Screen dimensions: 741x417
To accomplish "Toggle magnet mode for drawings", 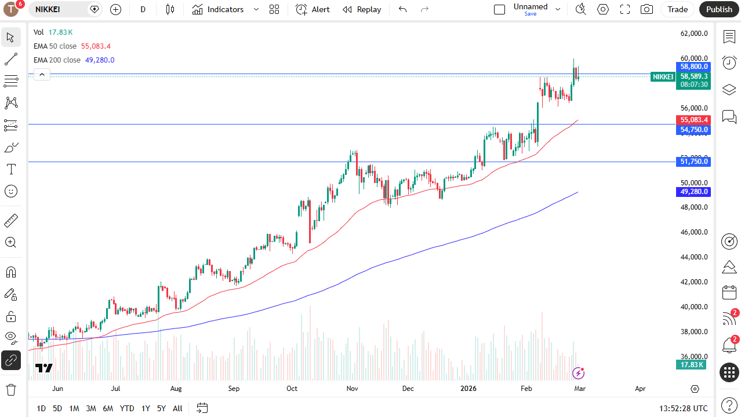I will pyautogui.click(x=10, y=272).
